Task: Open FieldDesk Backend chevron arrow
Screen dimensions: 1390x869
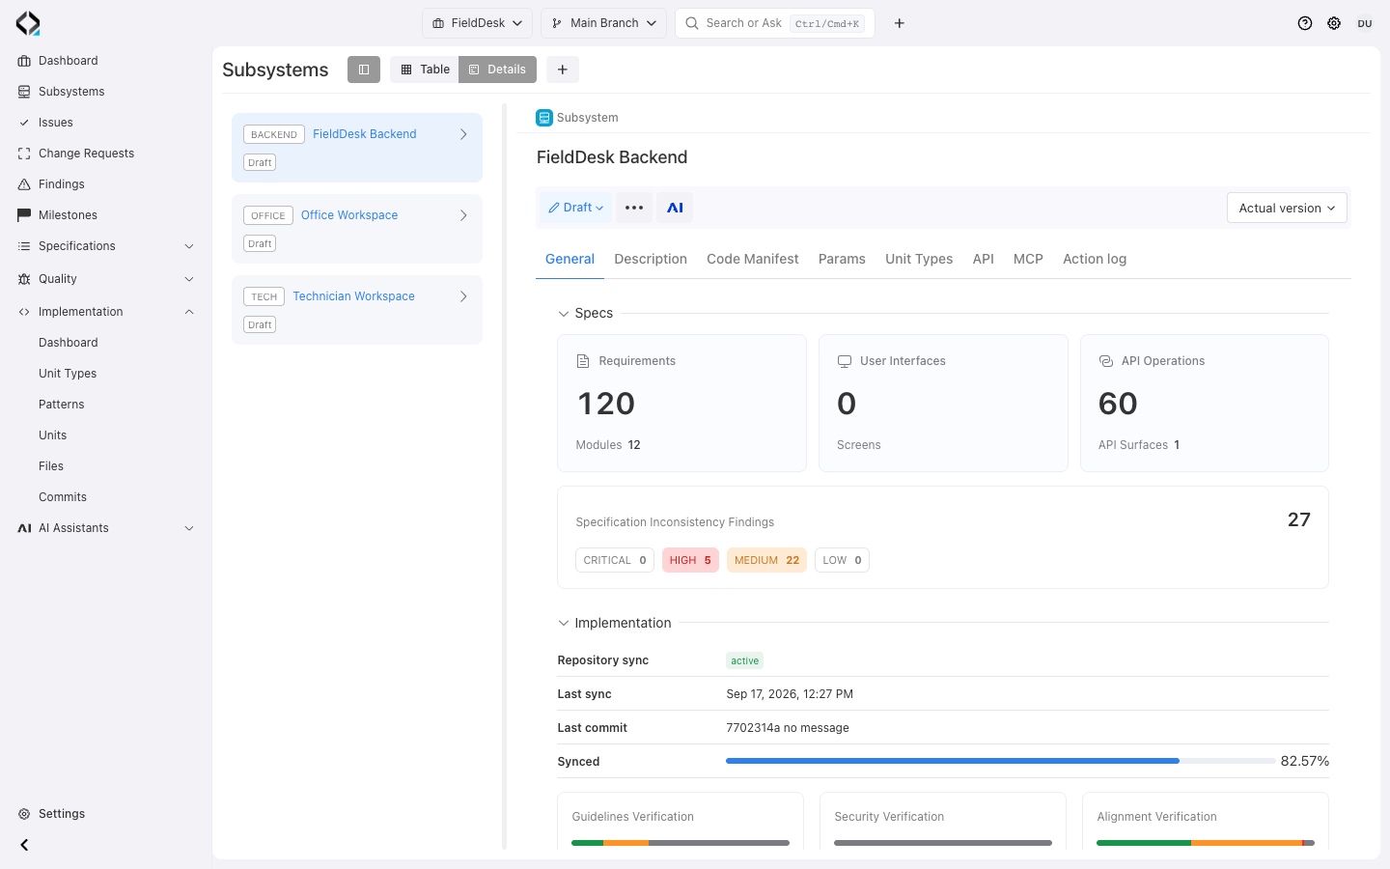Action: (463, 134)
